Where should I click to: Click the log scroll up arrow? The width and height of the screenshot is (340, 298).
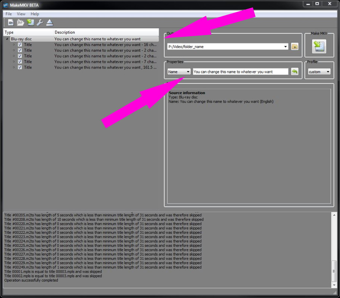(x=334, y=215)
